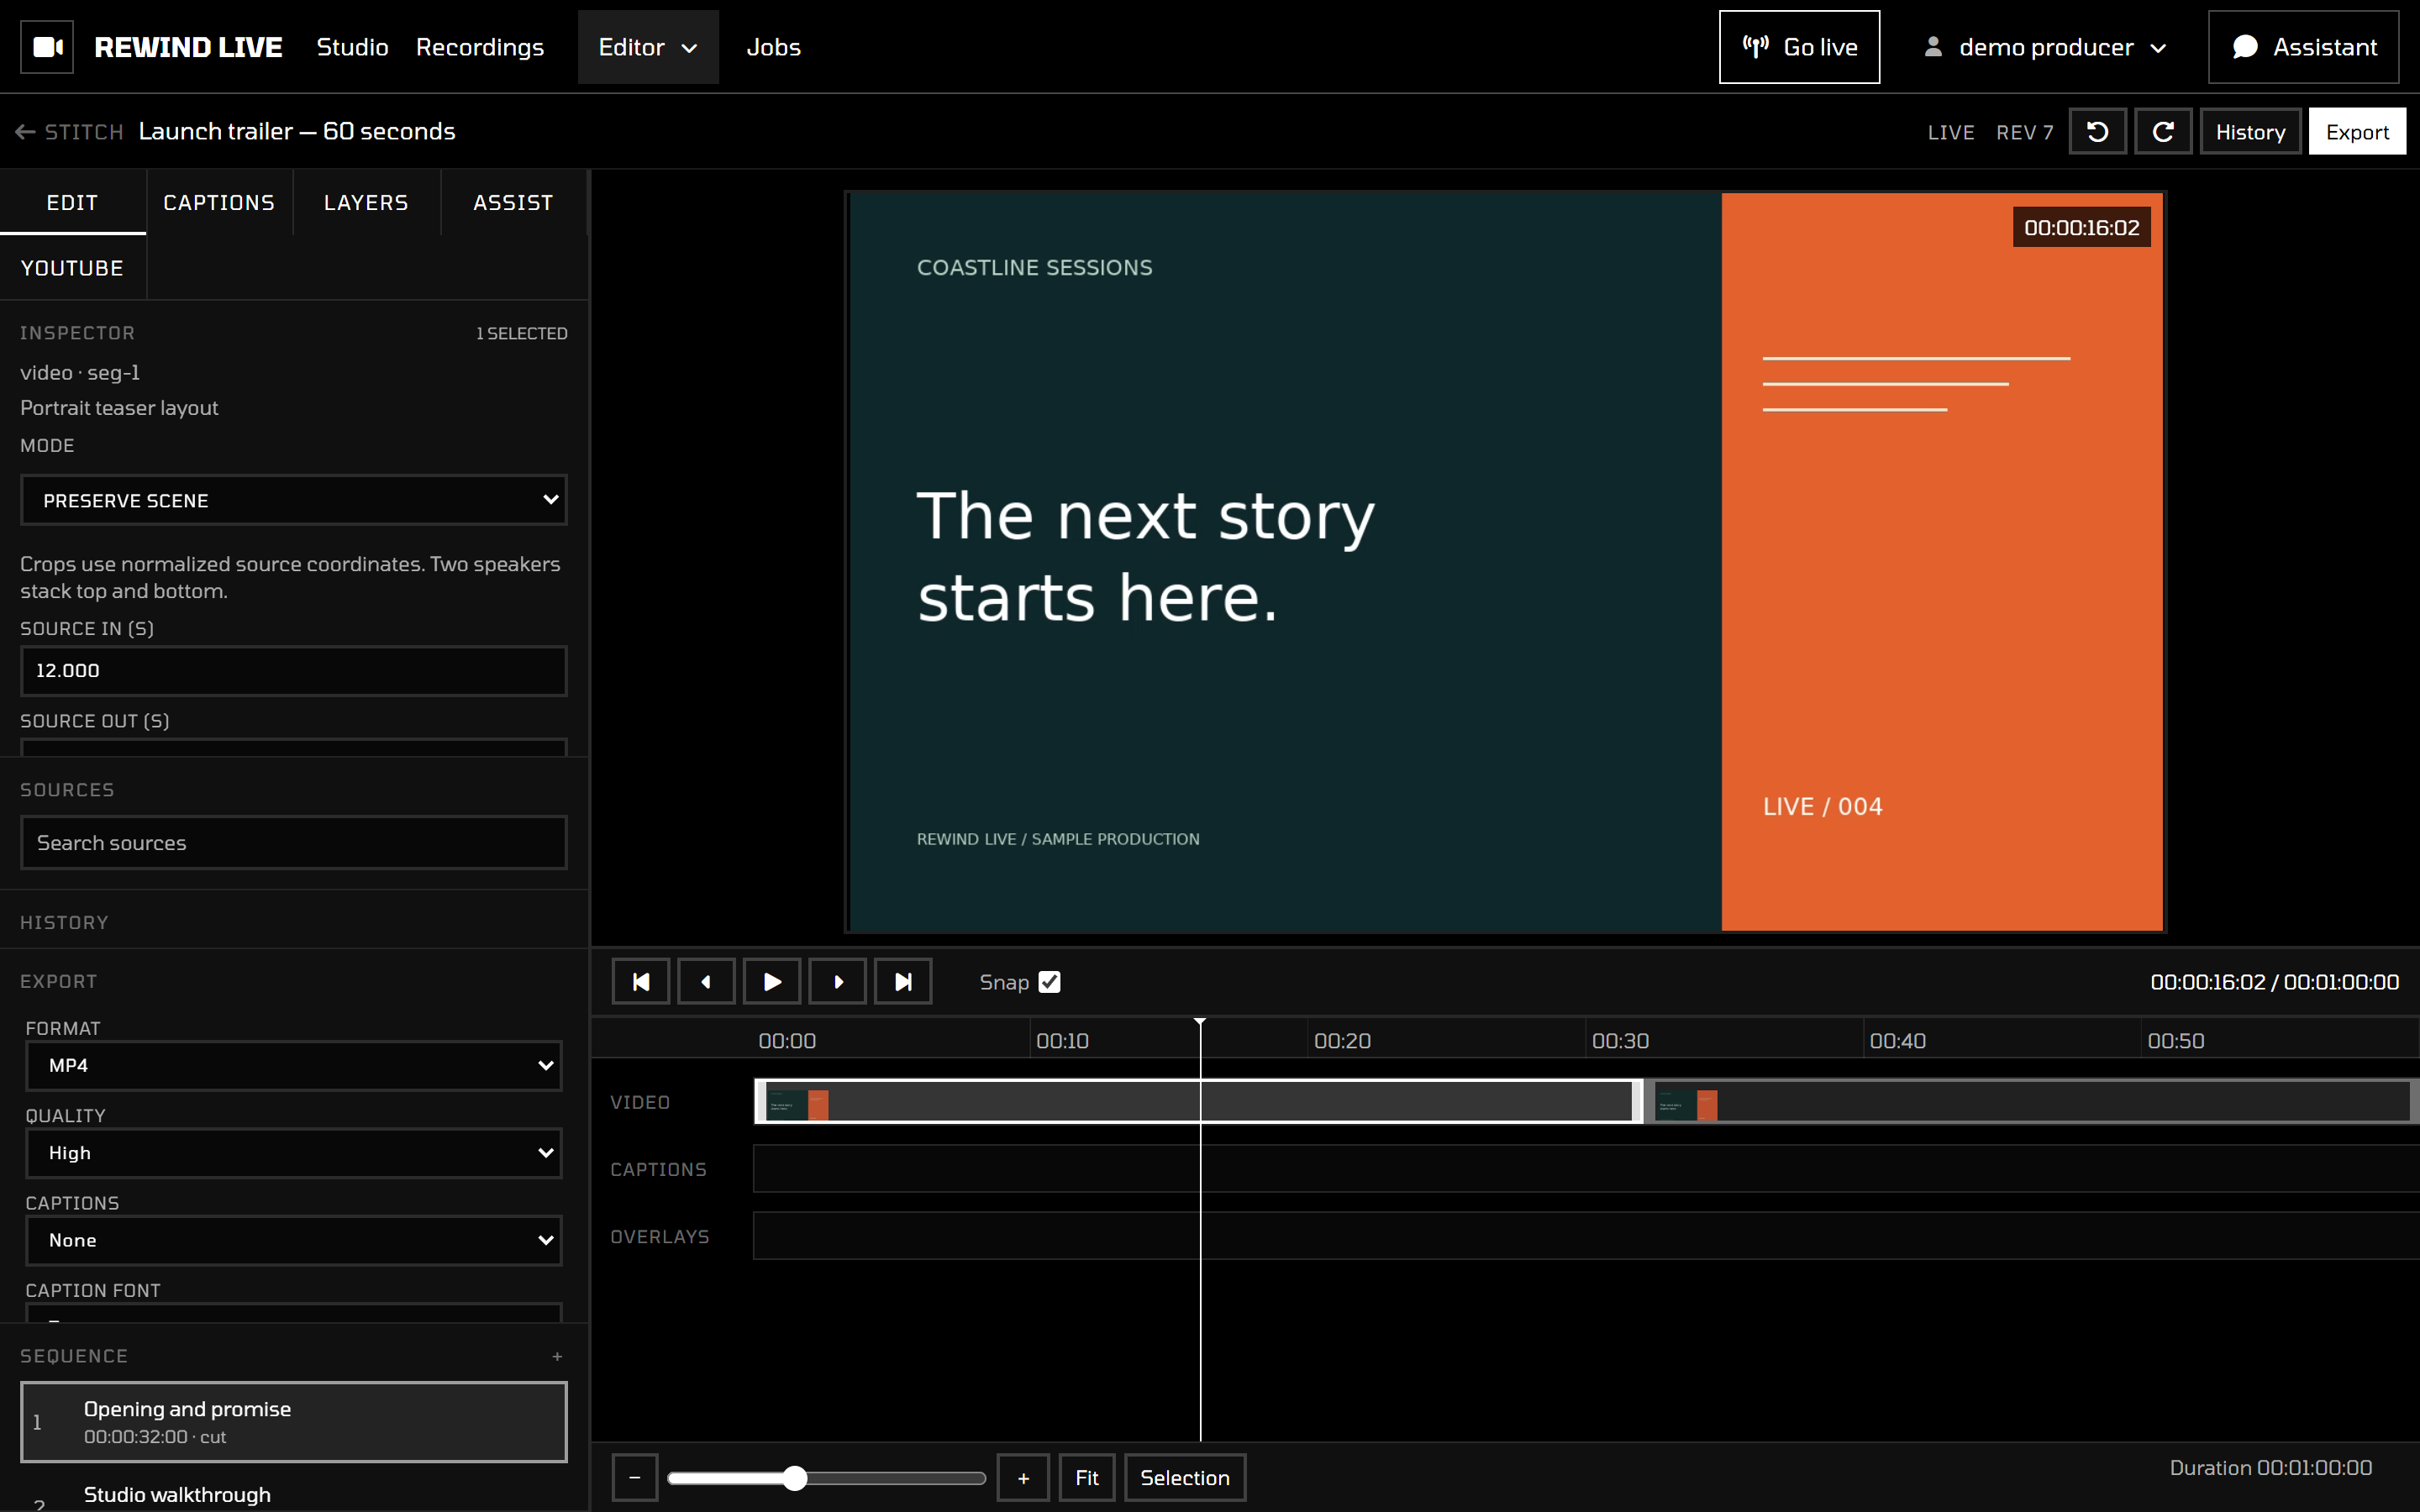The width and height of the screenshot is (2420, 1512).
Task: Open the High quality dropdown
Action: pos(293,1153)
